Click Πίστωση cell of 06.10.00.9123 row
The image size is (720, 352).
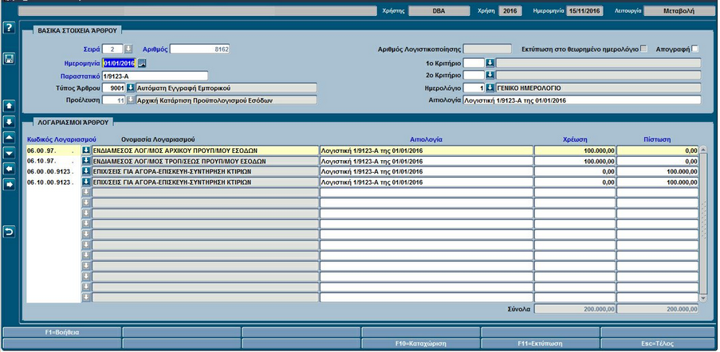658,182
